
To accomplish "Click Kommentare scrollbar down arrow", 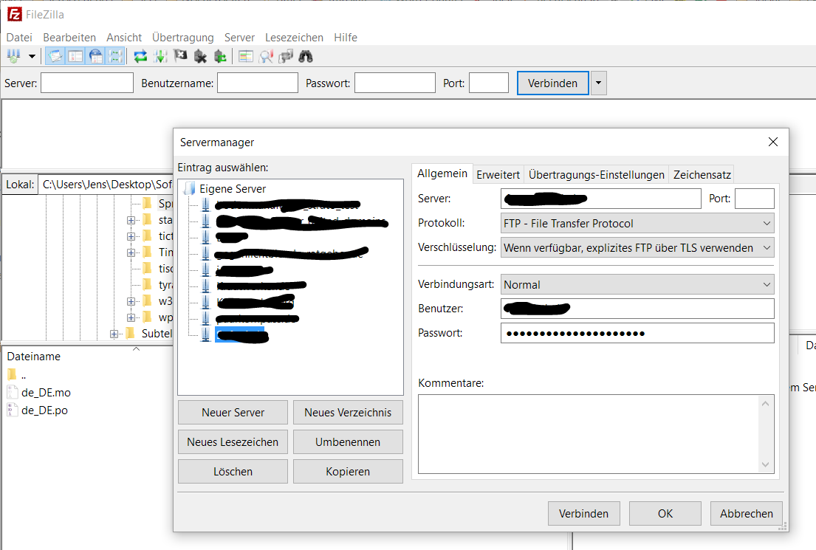I will pyautogui.click(x=765, y=464).
